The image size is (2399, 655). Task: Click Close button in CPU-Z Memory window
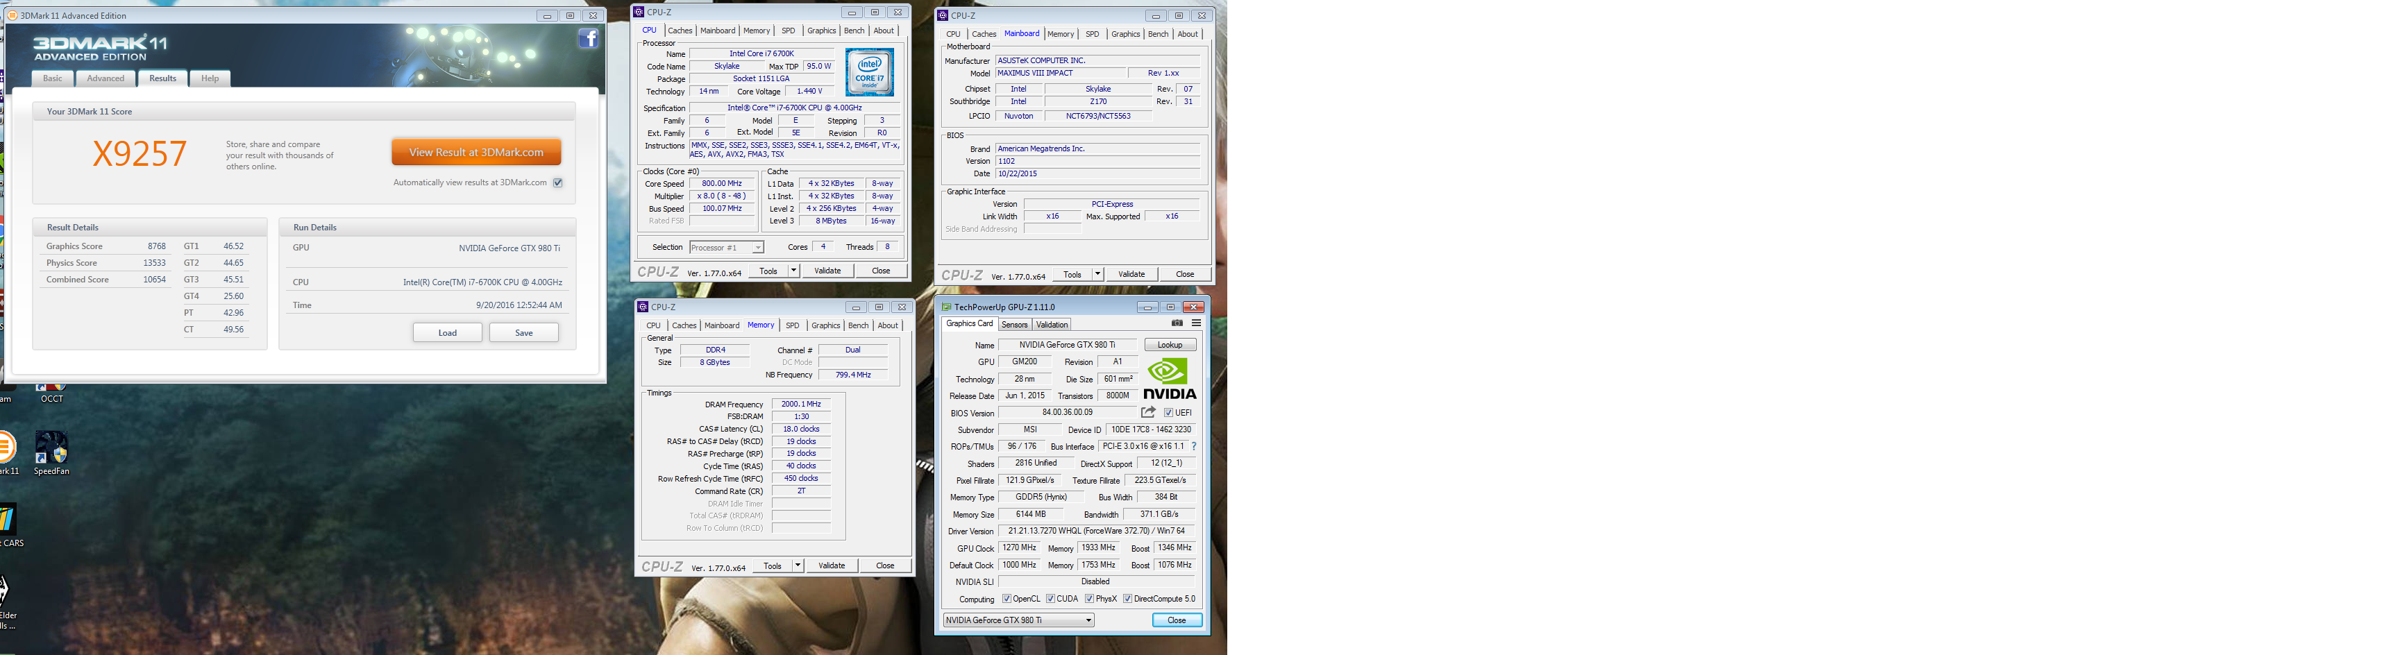point(885,565)
